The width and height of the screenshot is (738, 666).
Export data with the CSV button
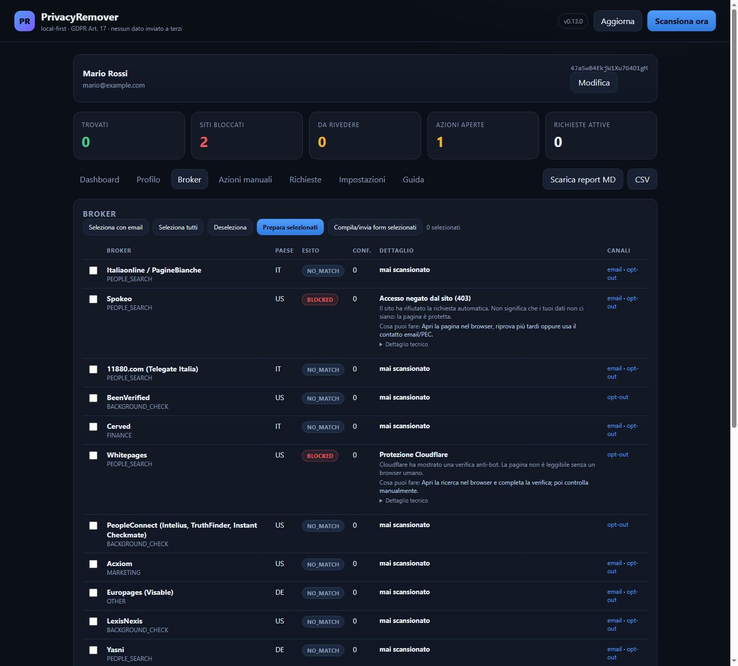click(x=642, y=179)
